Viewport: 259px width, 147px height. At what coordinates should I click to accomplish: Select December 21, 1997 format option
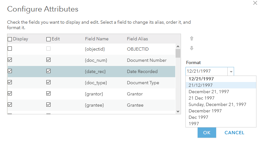208,92
